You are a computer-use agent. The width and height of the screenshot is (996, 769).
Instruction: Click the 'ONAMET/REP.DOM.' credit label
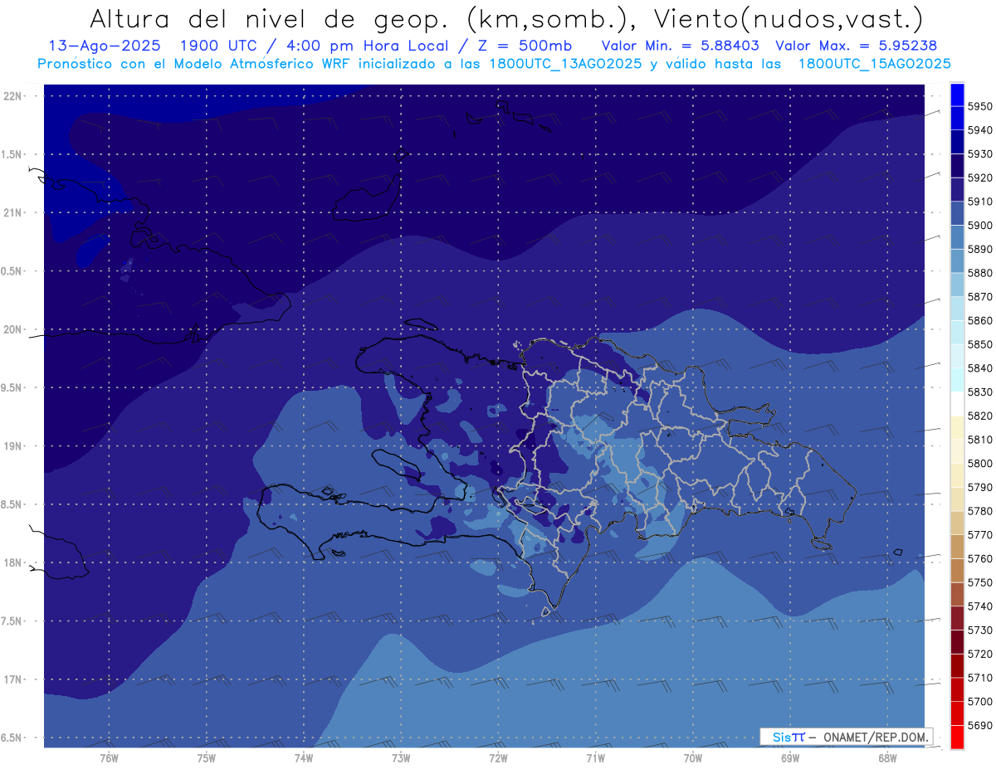[x=875, y=737]
